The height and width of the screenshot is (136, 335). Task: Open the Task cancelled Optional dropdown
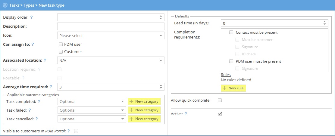click(92, 119)
